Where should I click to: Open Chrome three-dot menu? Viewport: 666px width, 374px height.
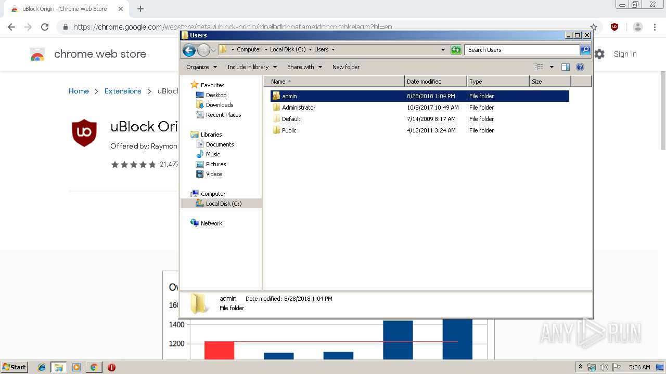(655, 27)
